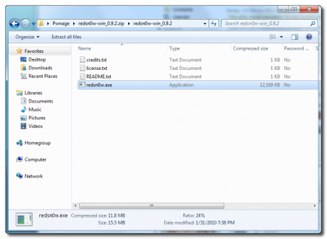327x239 pixels.
Task: Click the horizontal scrollbar thumb
Action: pyautogui.click(x=152, y=206)
